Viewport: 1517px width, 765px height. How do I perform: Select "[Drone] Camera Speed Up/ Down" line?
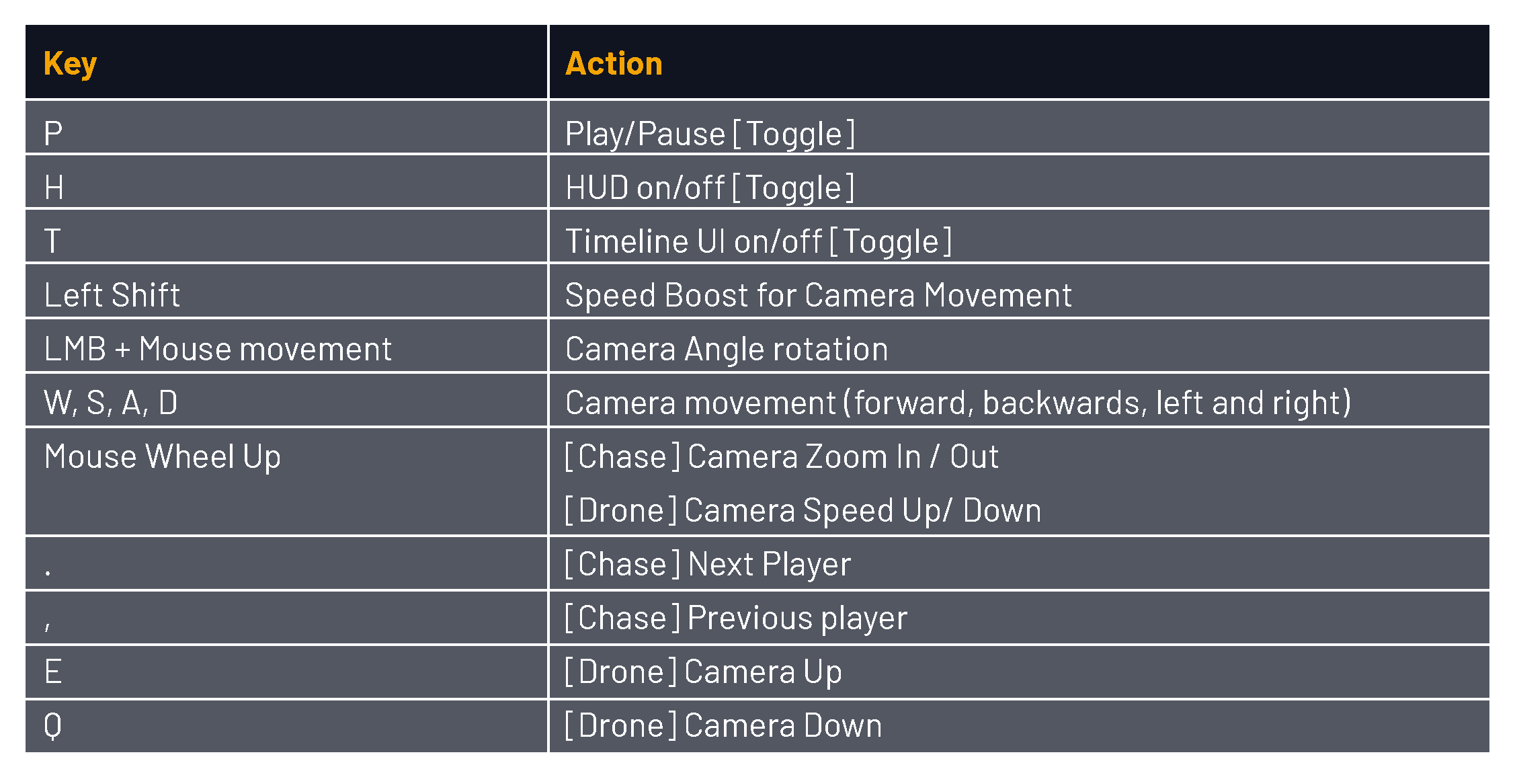(803, 510)
